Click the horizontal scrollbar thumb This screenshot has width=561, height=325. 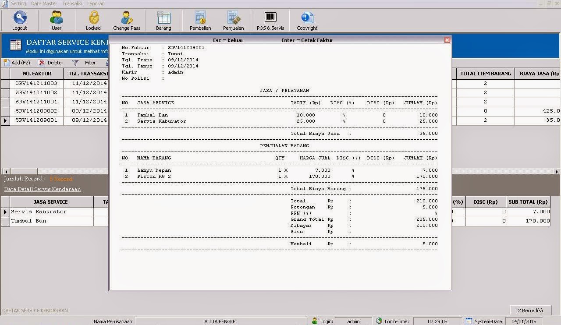tap(24, 171)
